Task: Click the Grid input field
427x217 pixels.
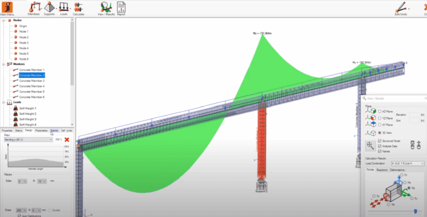Action: (x=414, y=121)
